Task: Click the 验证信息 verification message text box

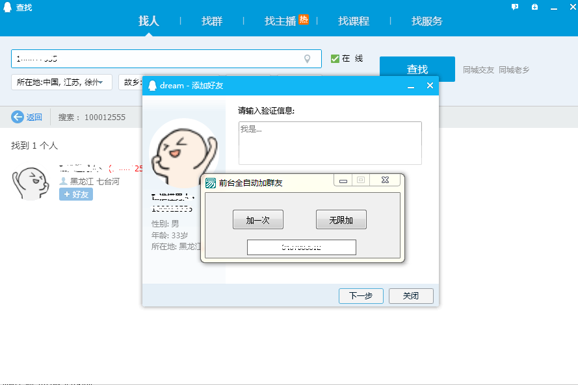Action: coord(330,143)
